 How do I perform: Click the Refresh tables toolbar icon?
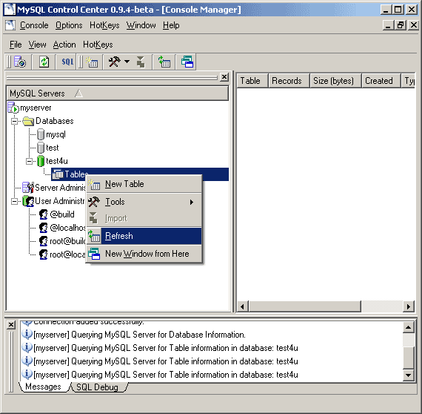point(164,62)
